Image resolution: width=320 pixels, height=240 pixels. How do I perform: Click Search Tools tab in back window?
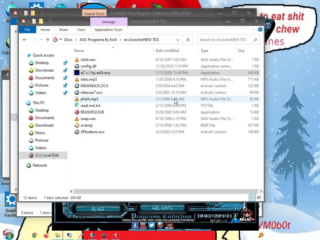coord(94,13)
